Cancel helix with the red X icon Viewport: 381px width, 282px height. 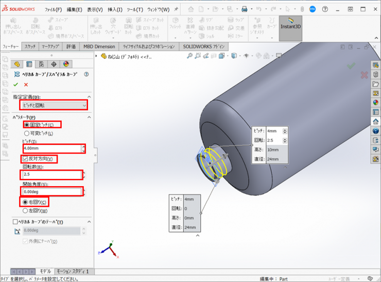[26, 84]
